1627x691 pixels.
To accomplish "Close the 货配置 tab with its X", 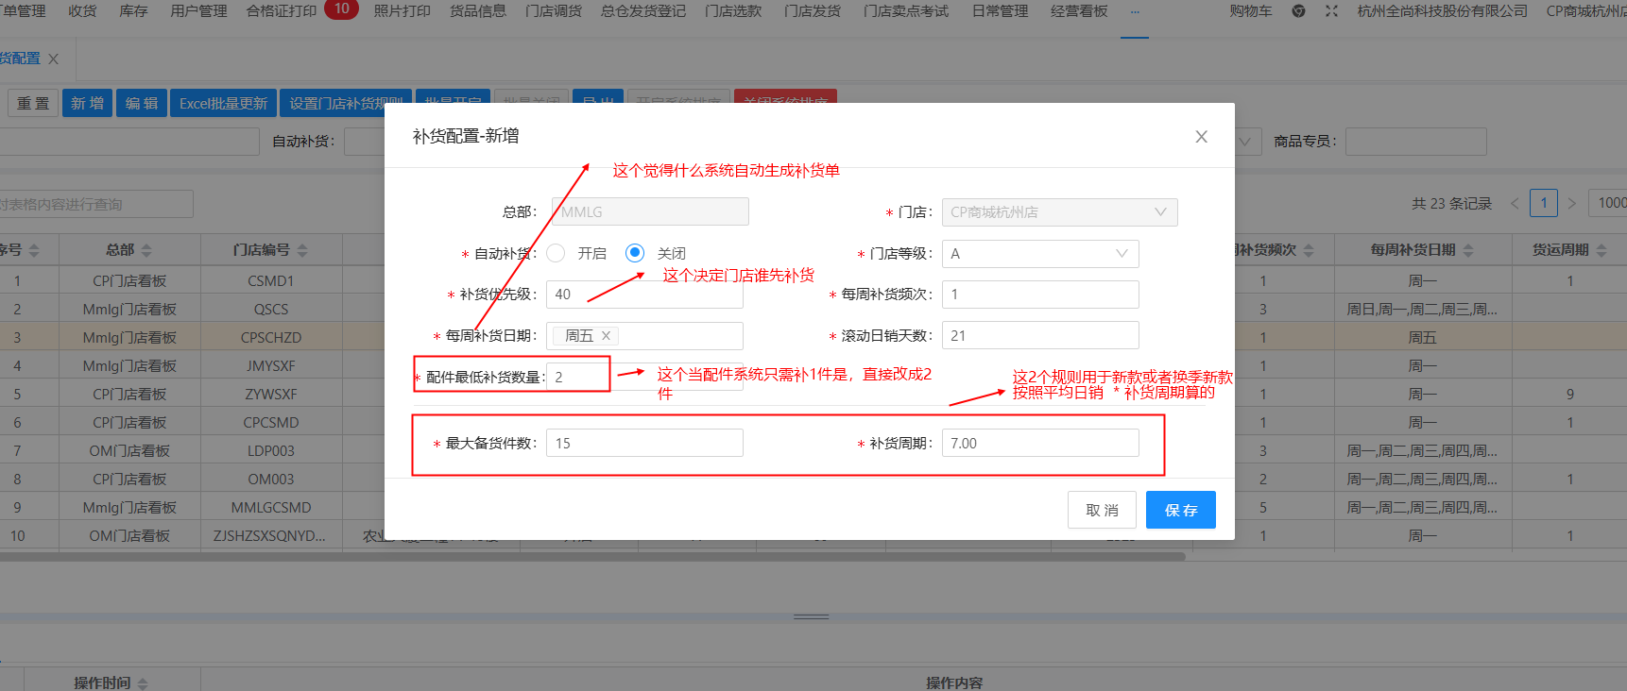I will [x=54, y=59].
